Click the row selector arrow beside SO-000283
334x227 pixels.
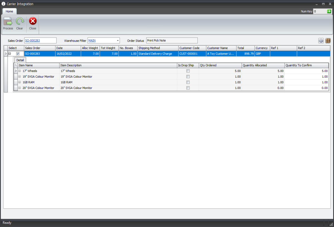6,53
